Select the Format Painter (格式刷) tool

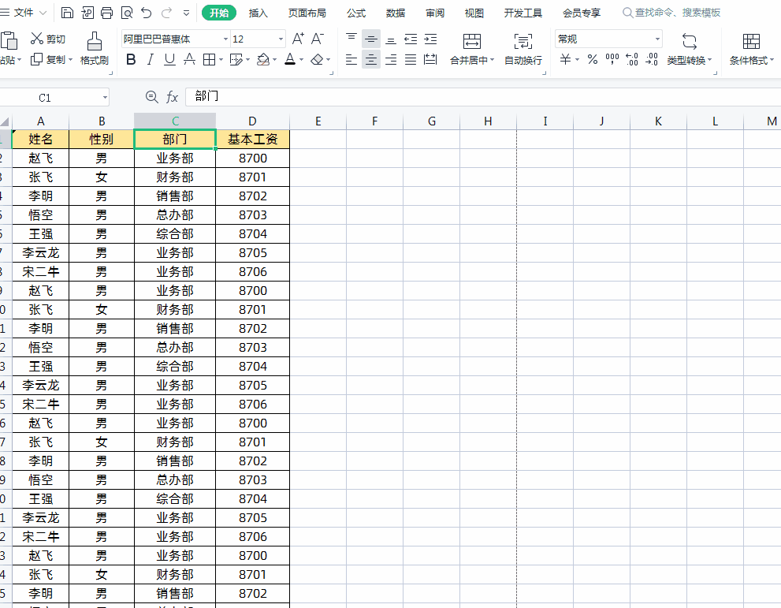(94, 47)
